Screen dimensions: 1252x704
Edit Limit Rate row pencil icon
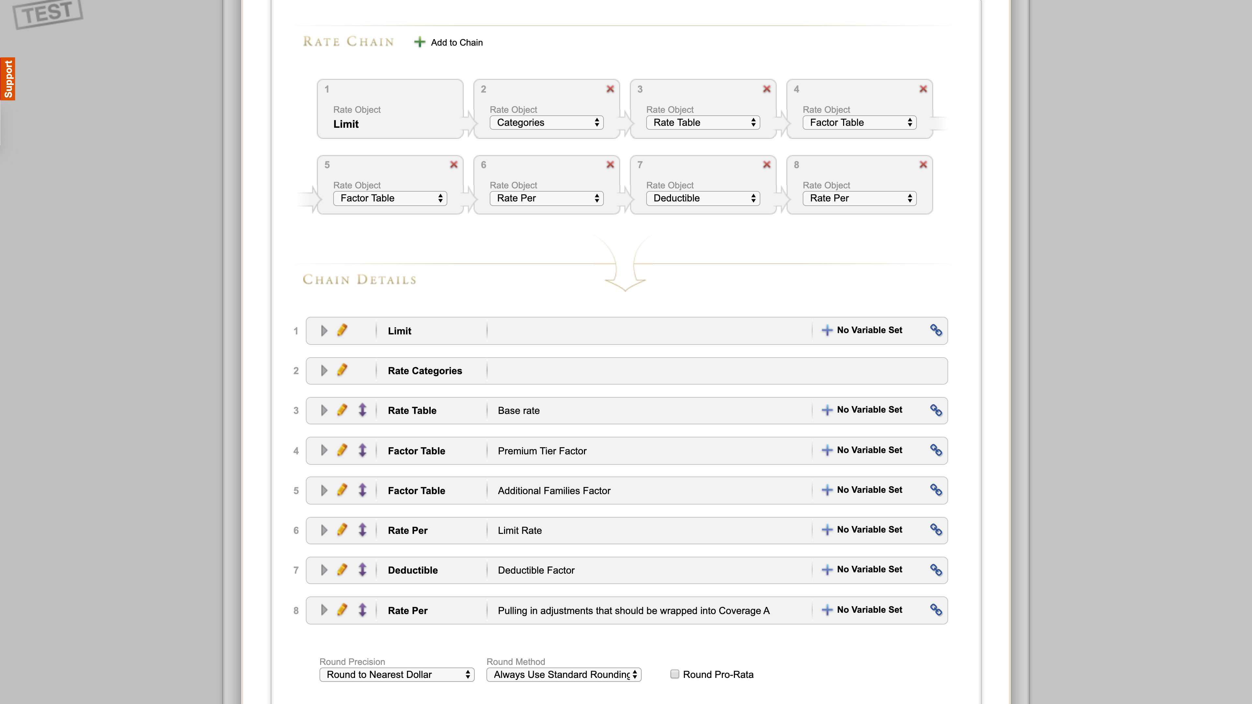pyautogui.click(x=342, y=530)
